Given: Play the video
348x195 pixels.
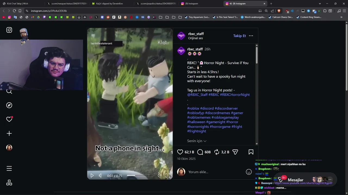Looking at the screenshot, I should [x=92, y=175].
